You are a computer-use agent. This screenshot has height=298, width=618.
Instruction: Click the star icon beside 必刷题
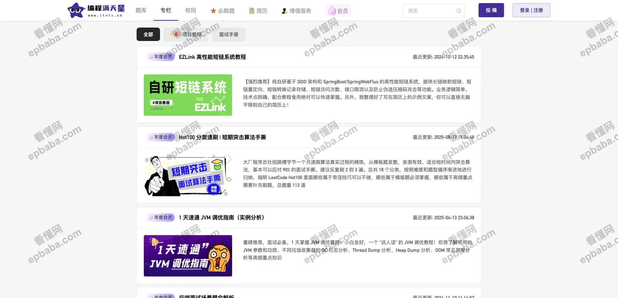pyautogui.click(x=213, y=11)
